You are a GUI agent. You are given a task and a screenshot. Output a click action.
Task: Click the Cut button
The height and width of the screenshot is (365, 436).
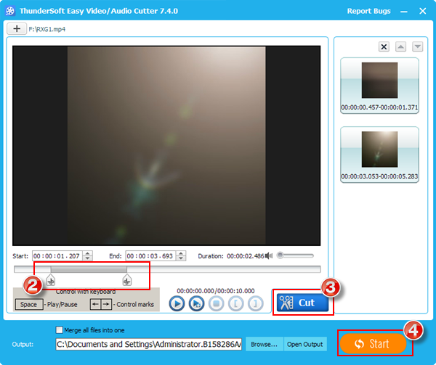point(300,303)
